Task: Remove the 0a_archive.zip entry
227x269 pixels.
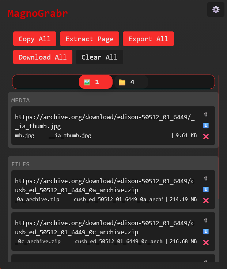Action: [206, 201]
